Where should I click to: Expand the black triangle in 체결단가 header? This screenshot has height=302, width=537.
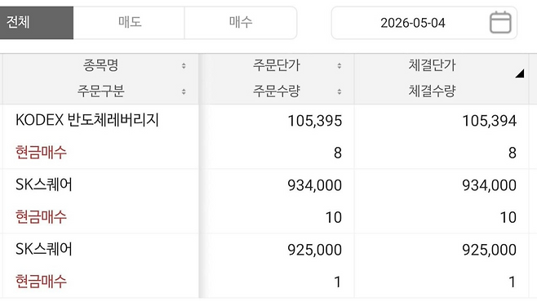point(520,73)
